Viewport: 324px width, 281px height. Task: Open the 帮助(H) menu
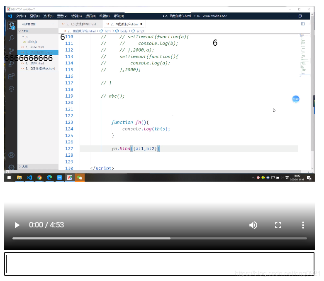(119, 16)
